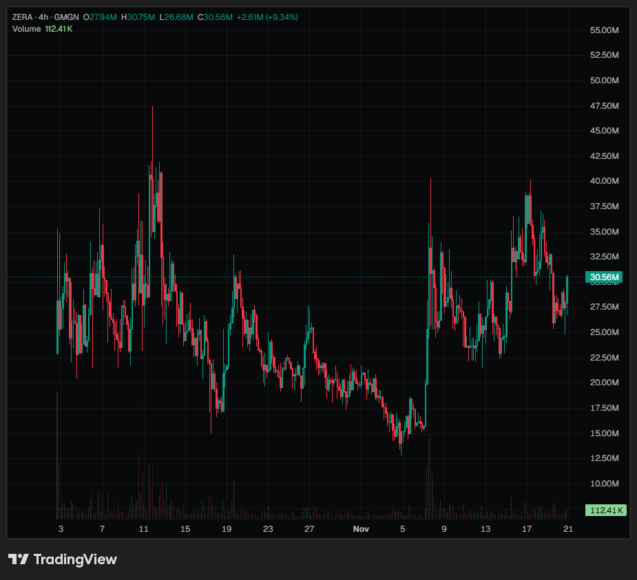Image resolution: width=637 pixels, height=580 pixels.
Task: Click the date label 13 on time axis
Action: click(x=485, y=529)
